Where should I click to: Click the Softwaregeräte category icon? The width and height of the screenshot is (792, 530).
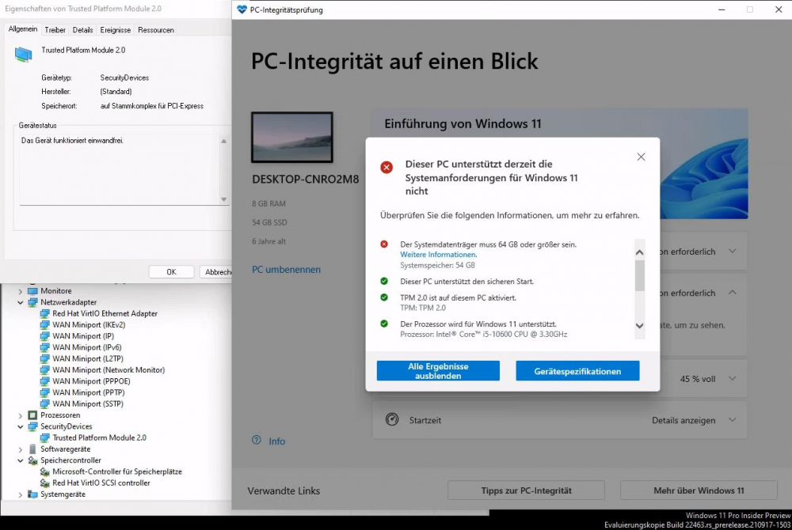[32, 449]
